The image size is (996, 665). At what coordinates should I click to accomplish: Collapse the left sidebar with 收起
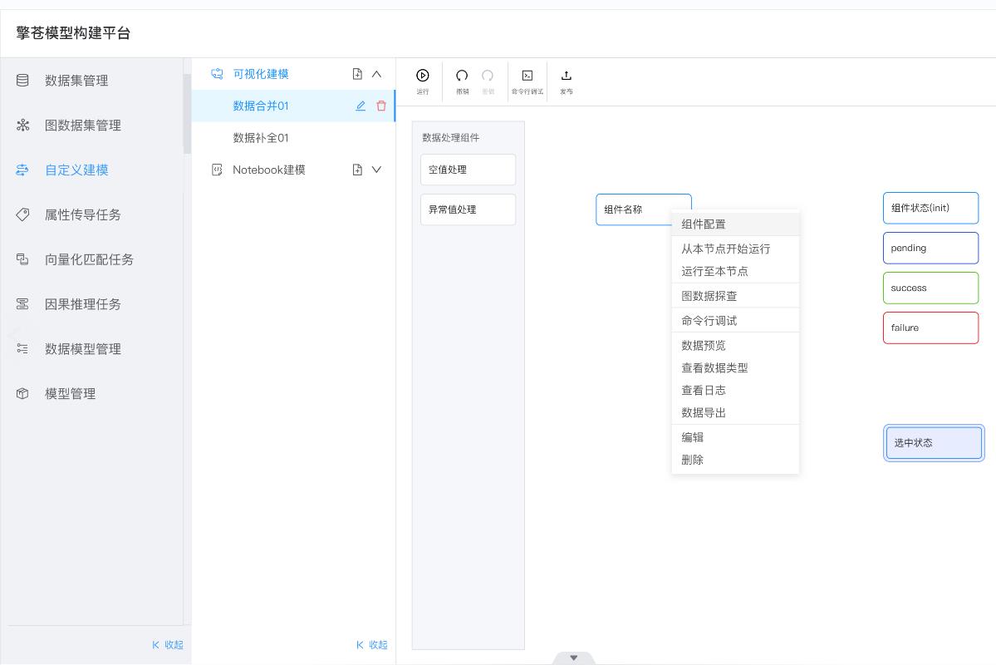[168, 645]
